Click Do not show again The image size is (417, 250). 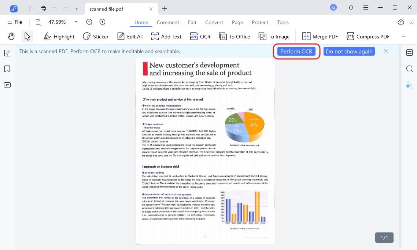pyautogui.click(x=349, y=51)
